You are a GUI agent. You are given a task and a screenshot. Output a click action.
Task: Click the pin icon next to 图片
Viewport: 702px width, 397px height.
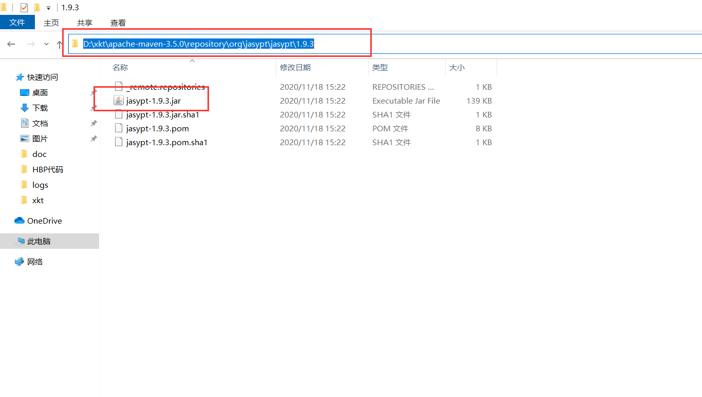(93, 138)
